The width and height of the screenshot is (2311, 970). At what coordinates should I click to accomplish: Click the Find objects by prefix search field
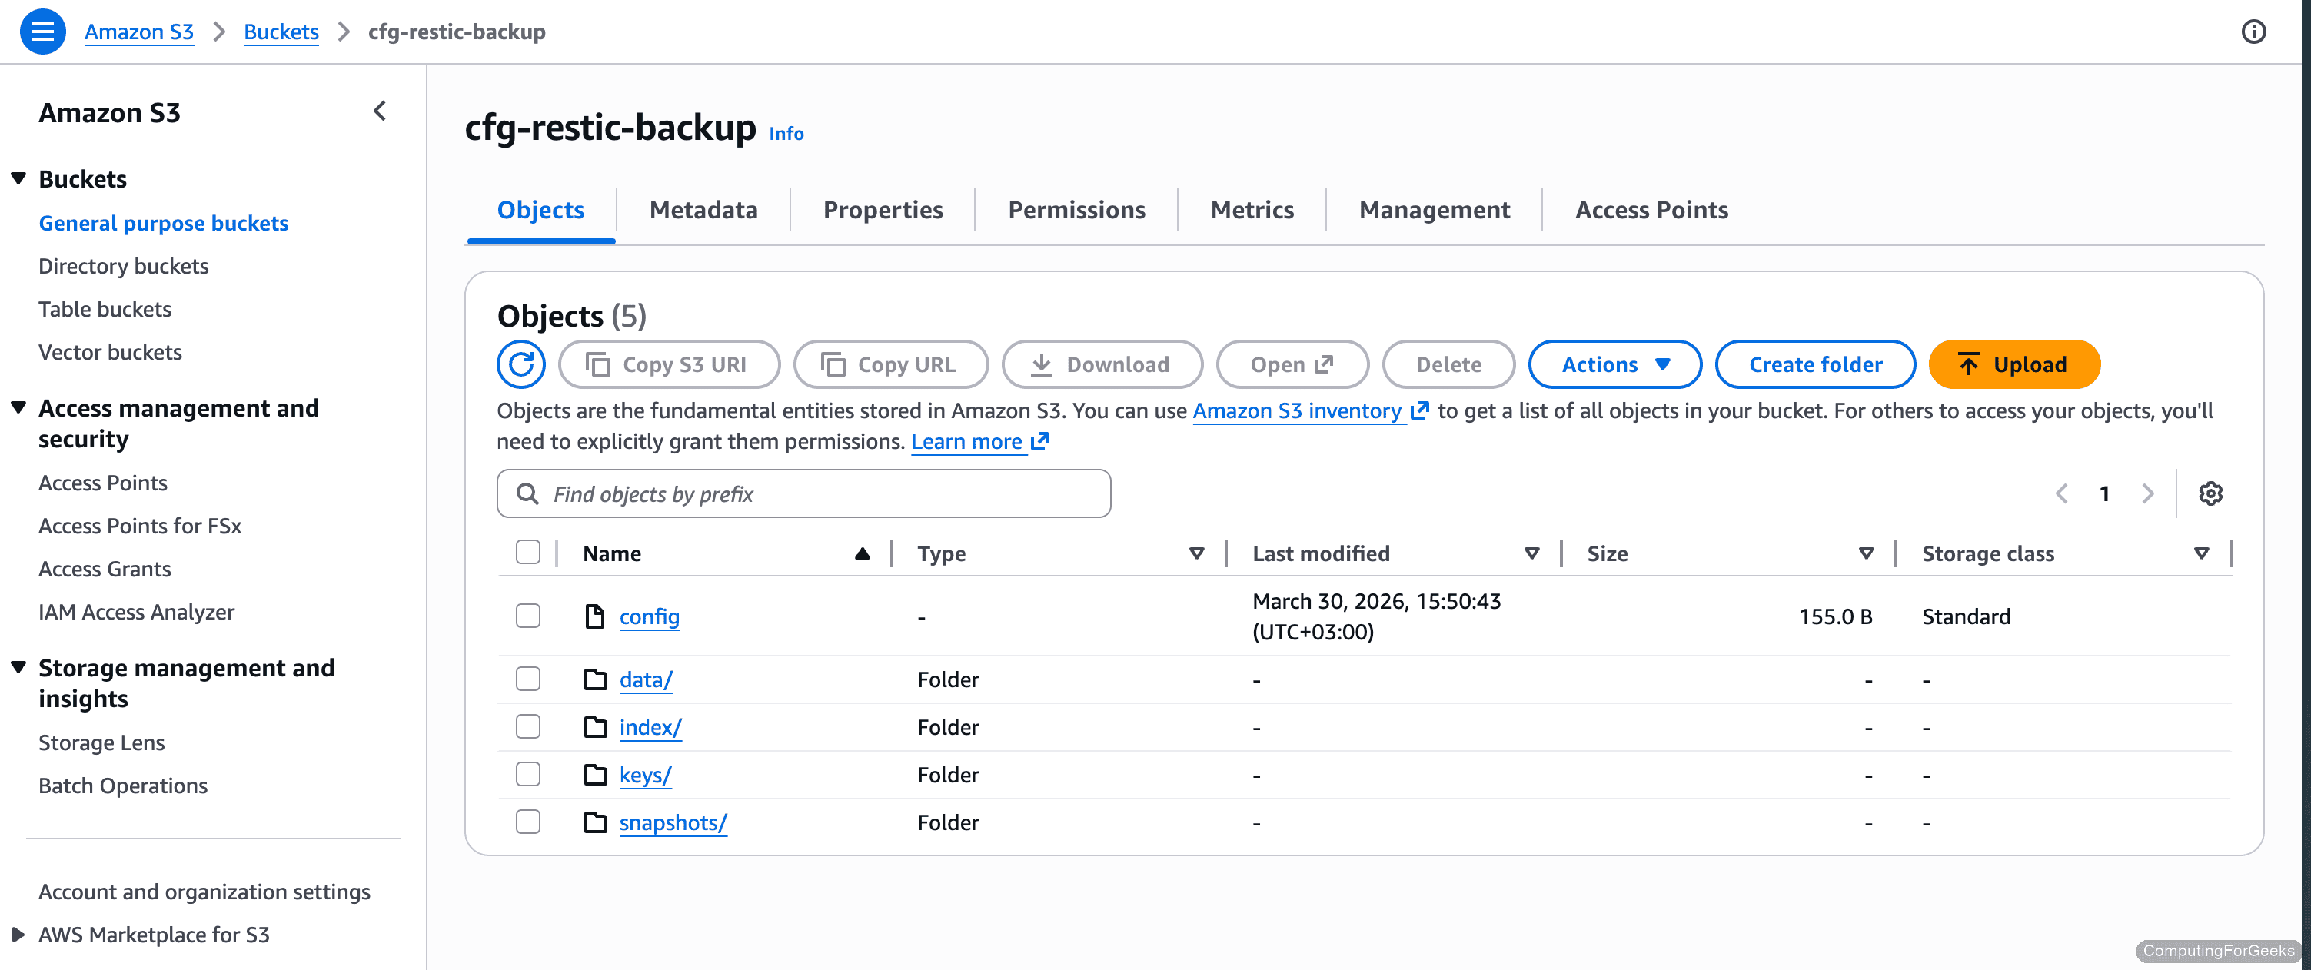coord(804,493)
